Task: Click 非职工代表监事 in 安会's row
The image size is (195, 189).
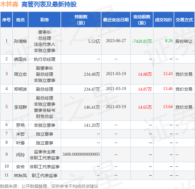Action: pyautogui.click(x=45, y=167)
